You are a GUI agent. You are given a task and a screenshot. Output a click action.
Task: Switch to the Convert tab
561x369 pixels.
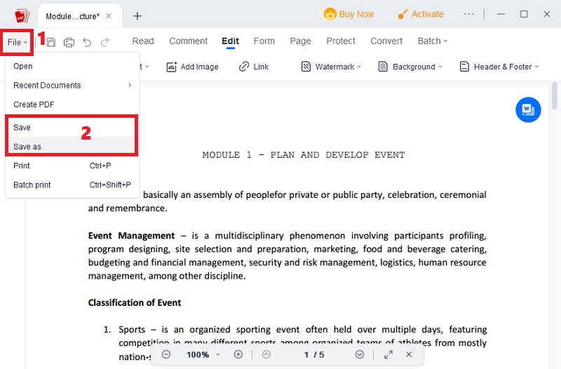click(x=386, y=41)
